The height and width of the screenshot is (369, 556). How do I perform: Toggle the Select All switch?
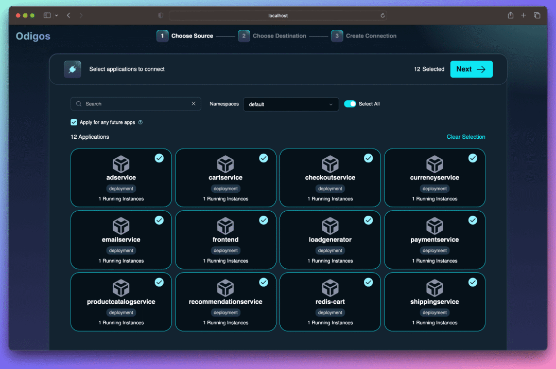click(x=350, y=104)
